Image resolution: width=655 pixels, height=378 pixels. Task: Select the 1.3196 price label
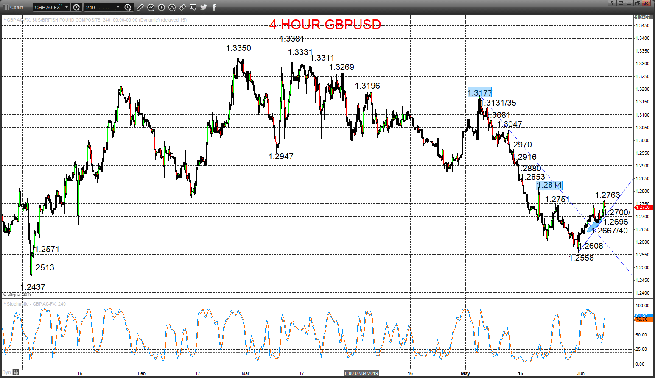point(367,86)
